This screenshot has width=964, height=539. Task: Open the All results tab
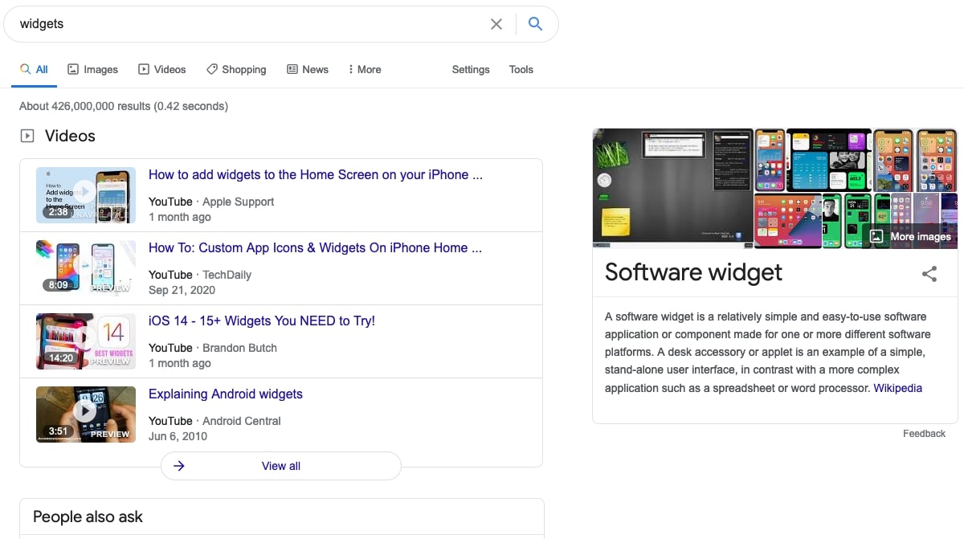(35, 69)
